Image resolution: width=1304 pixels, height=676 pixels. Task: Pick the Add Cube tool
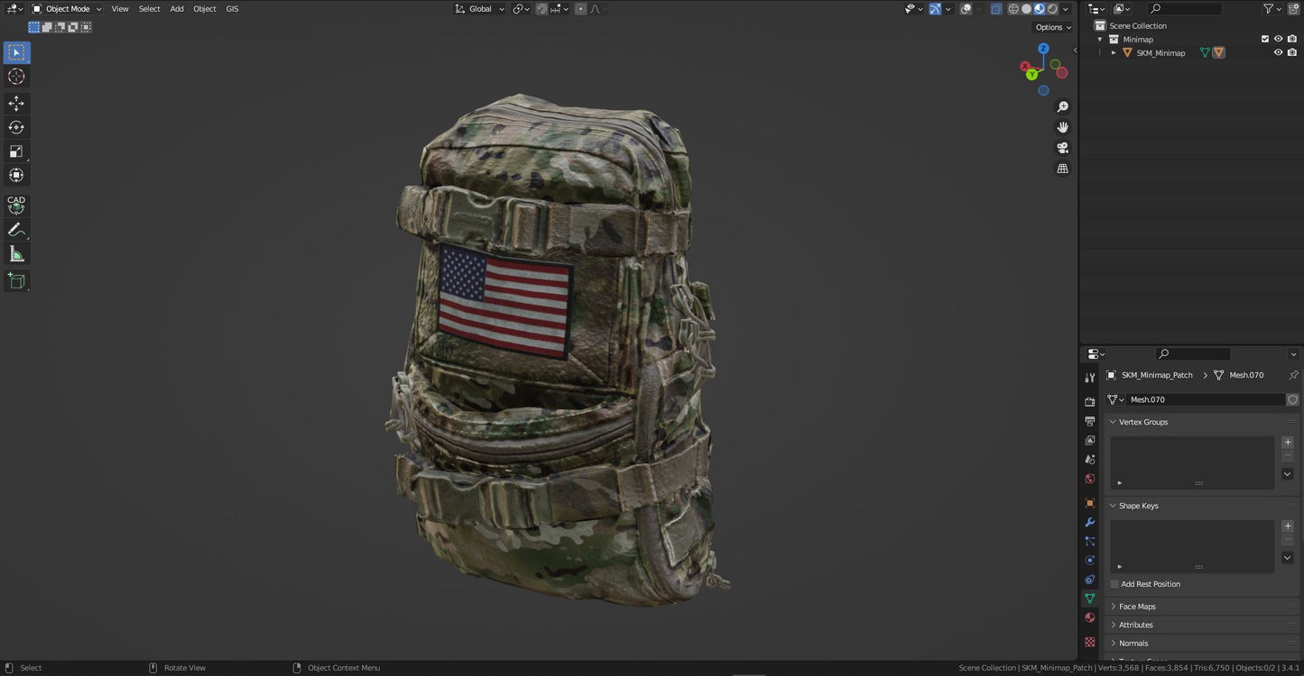pyautogui.click(x=16, y=281)
